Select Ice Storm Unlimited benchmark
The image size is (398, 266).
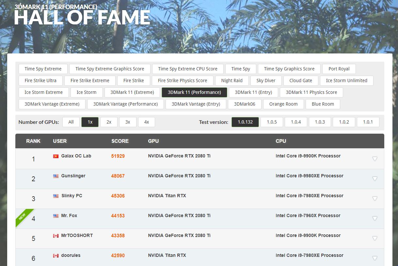click(x=347, y=81)
